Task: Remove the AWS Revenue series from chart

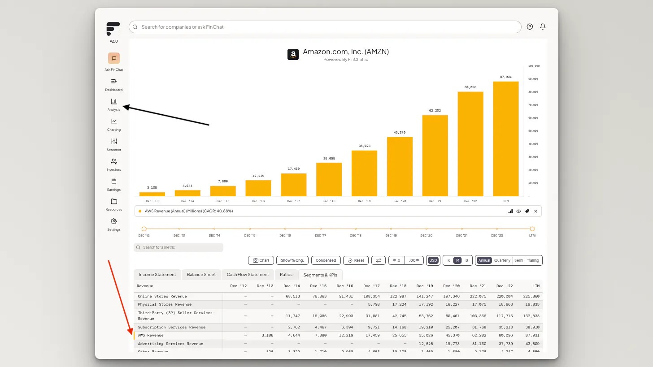Action: [x=535, y=211]
